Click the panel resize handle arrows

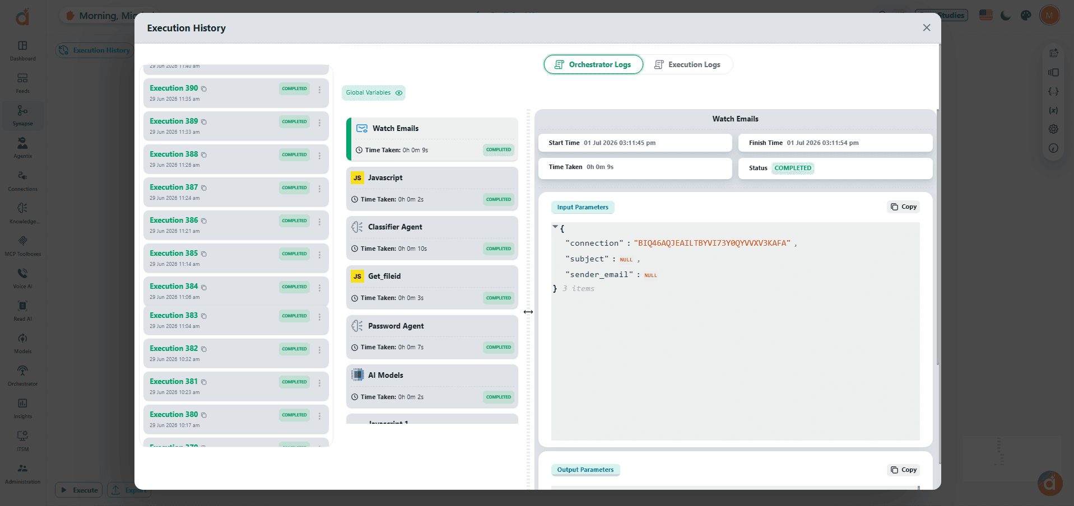(528, 312)
